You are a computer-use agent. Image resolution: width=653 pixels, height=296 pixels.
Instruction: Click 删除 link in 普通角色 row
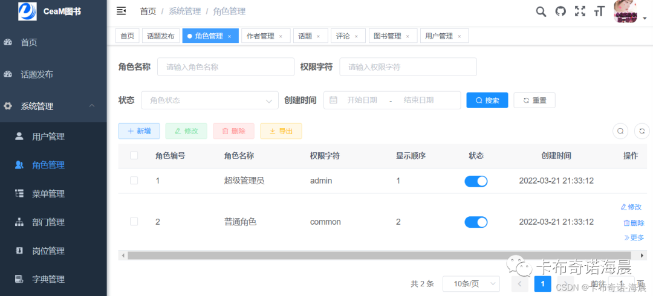[634, 223]
